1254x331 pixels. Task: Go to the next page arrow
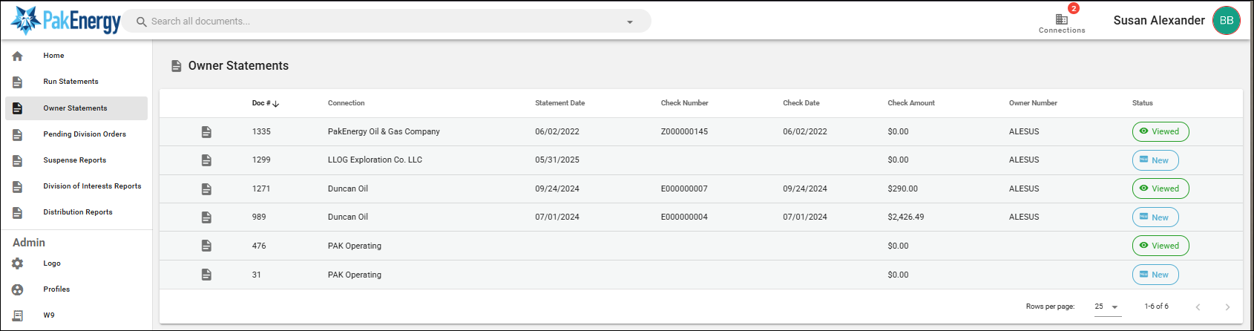coord(1227,307)
